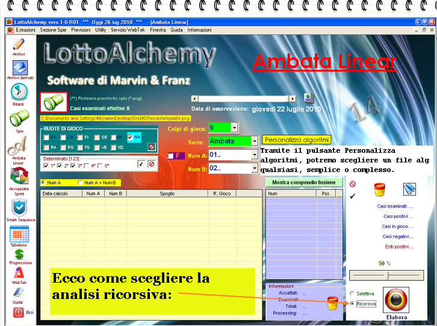
Task: Open the Previsioni menu
Action: tap(81, 30)
